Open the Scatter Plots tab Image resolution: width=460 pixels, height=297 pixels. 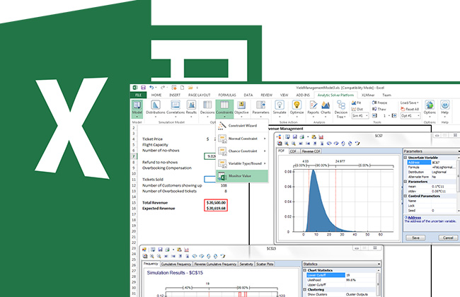265,264
